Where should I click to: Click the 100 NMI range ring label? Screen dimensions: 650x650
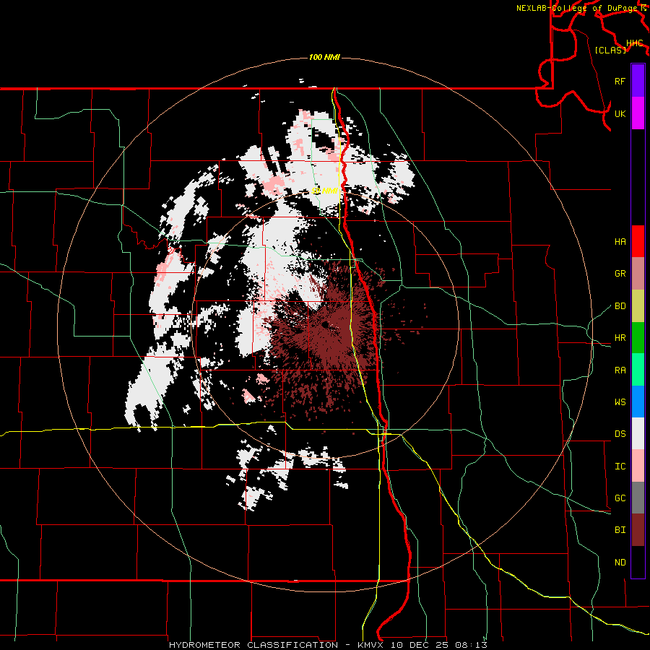(x=324, y=57)
